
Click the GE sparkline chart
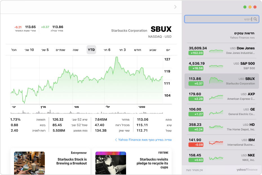coord(216,113)
